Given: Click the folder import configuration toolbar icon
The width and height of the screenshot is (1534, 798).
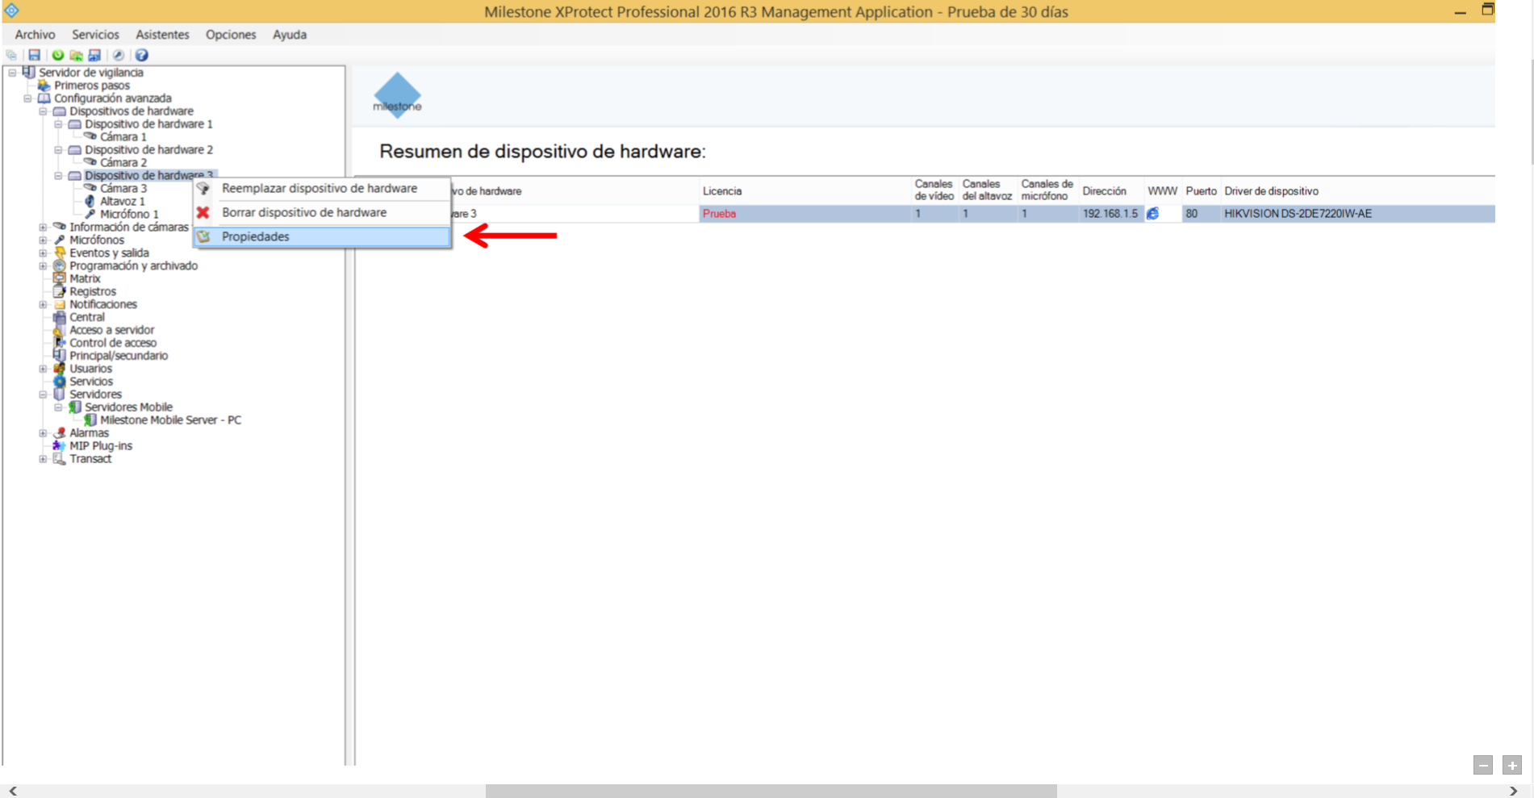Looking at the screenshot, I should 76,55.
